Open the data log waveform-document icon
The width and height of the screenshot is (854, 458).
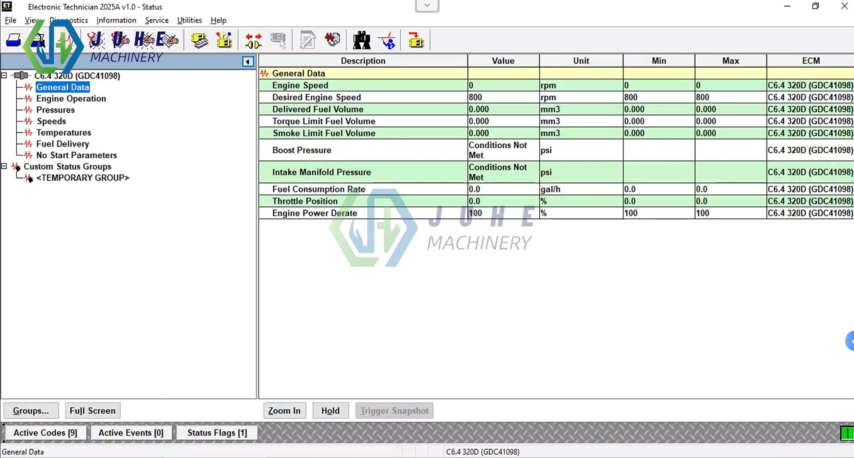(332, 40)
